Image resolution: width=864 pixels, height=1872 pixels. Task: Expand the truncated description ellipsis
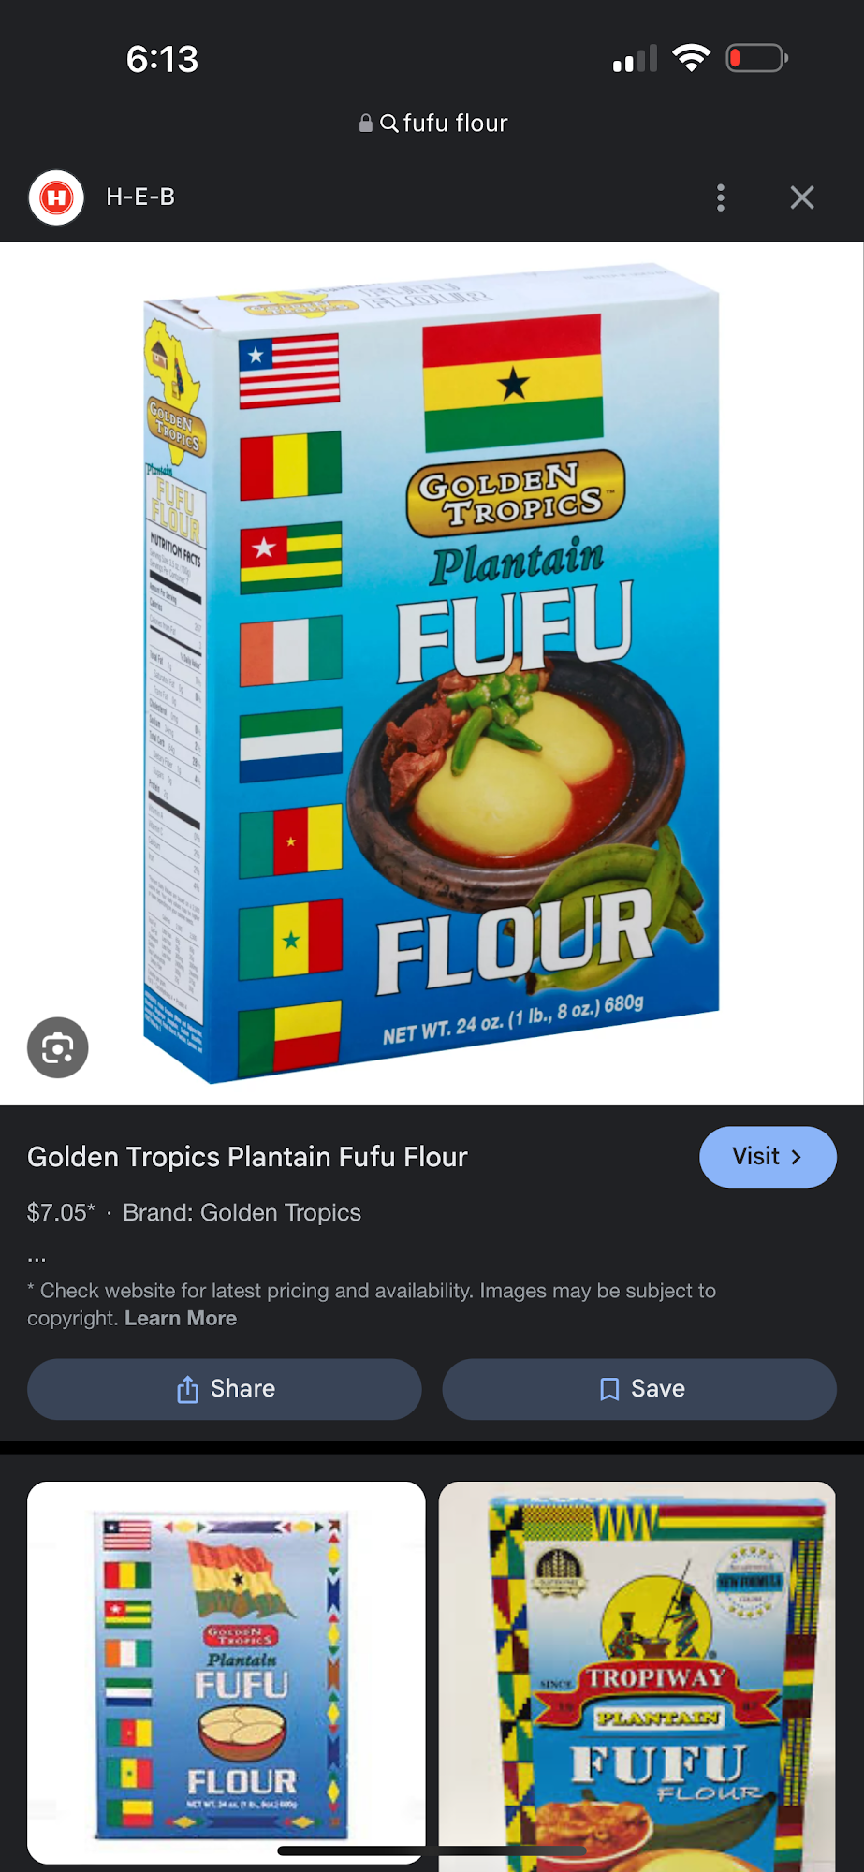click(37, 1259)
